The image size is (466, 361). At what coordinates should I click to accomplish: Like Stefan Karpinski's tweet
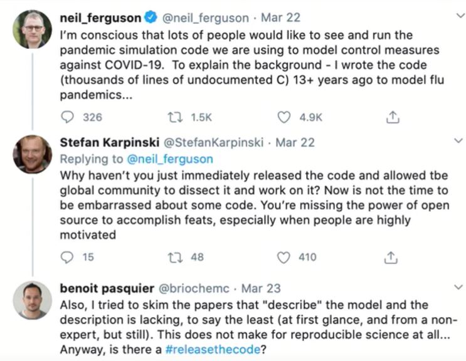[x=285, y=257]
